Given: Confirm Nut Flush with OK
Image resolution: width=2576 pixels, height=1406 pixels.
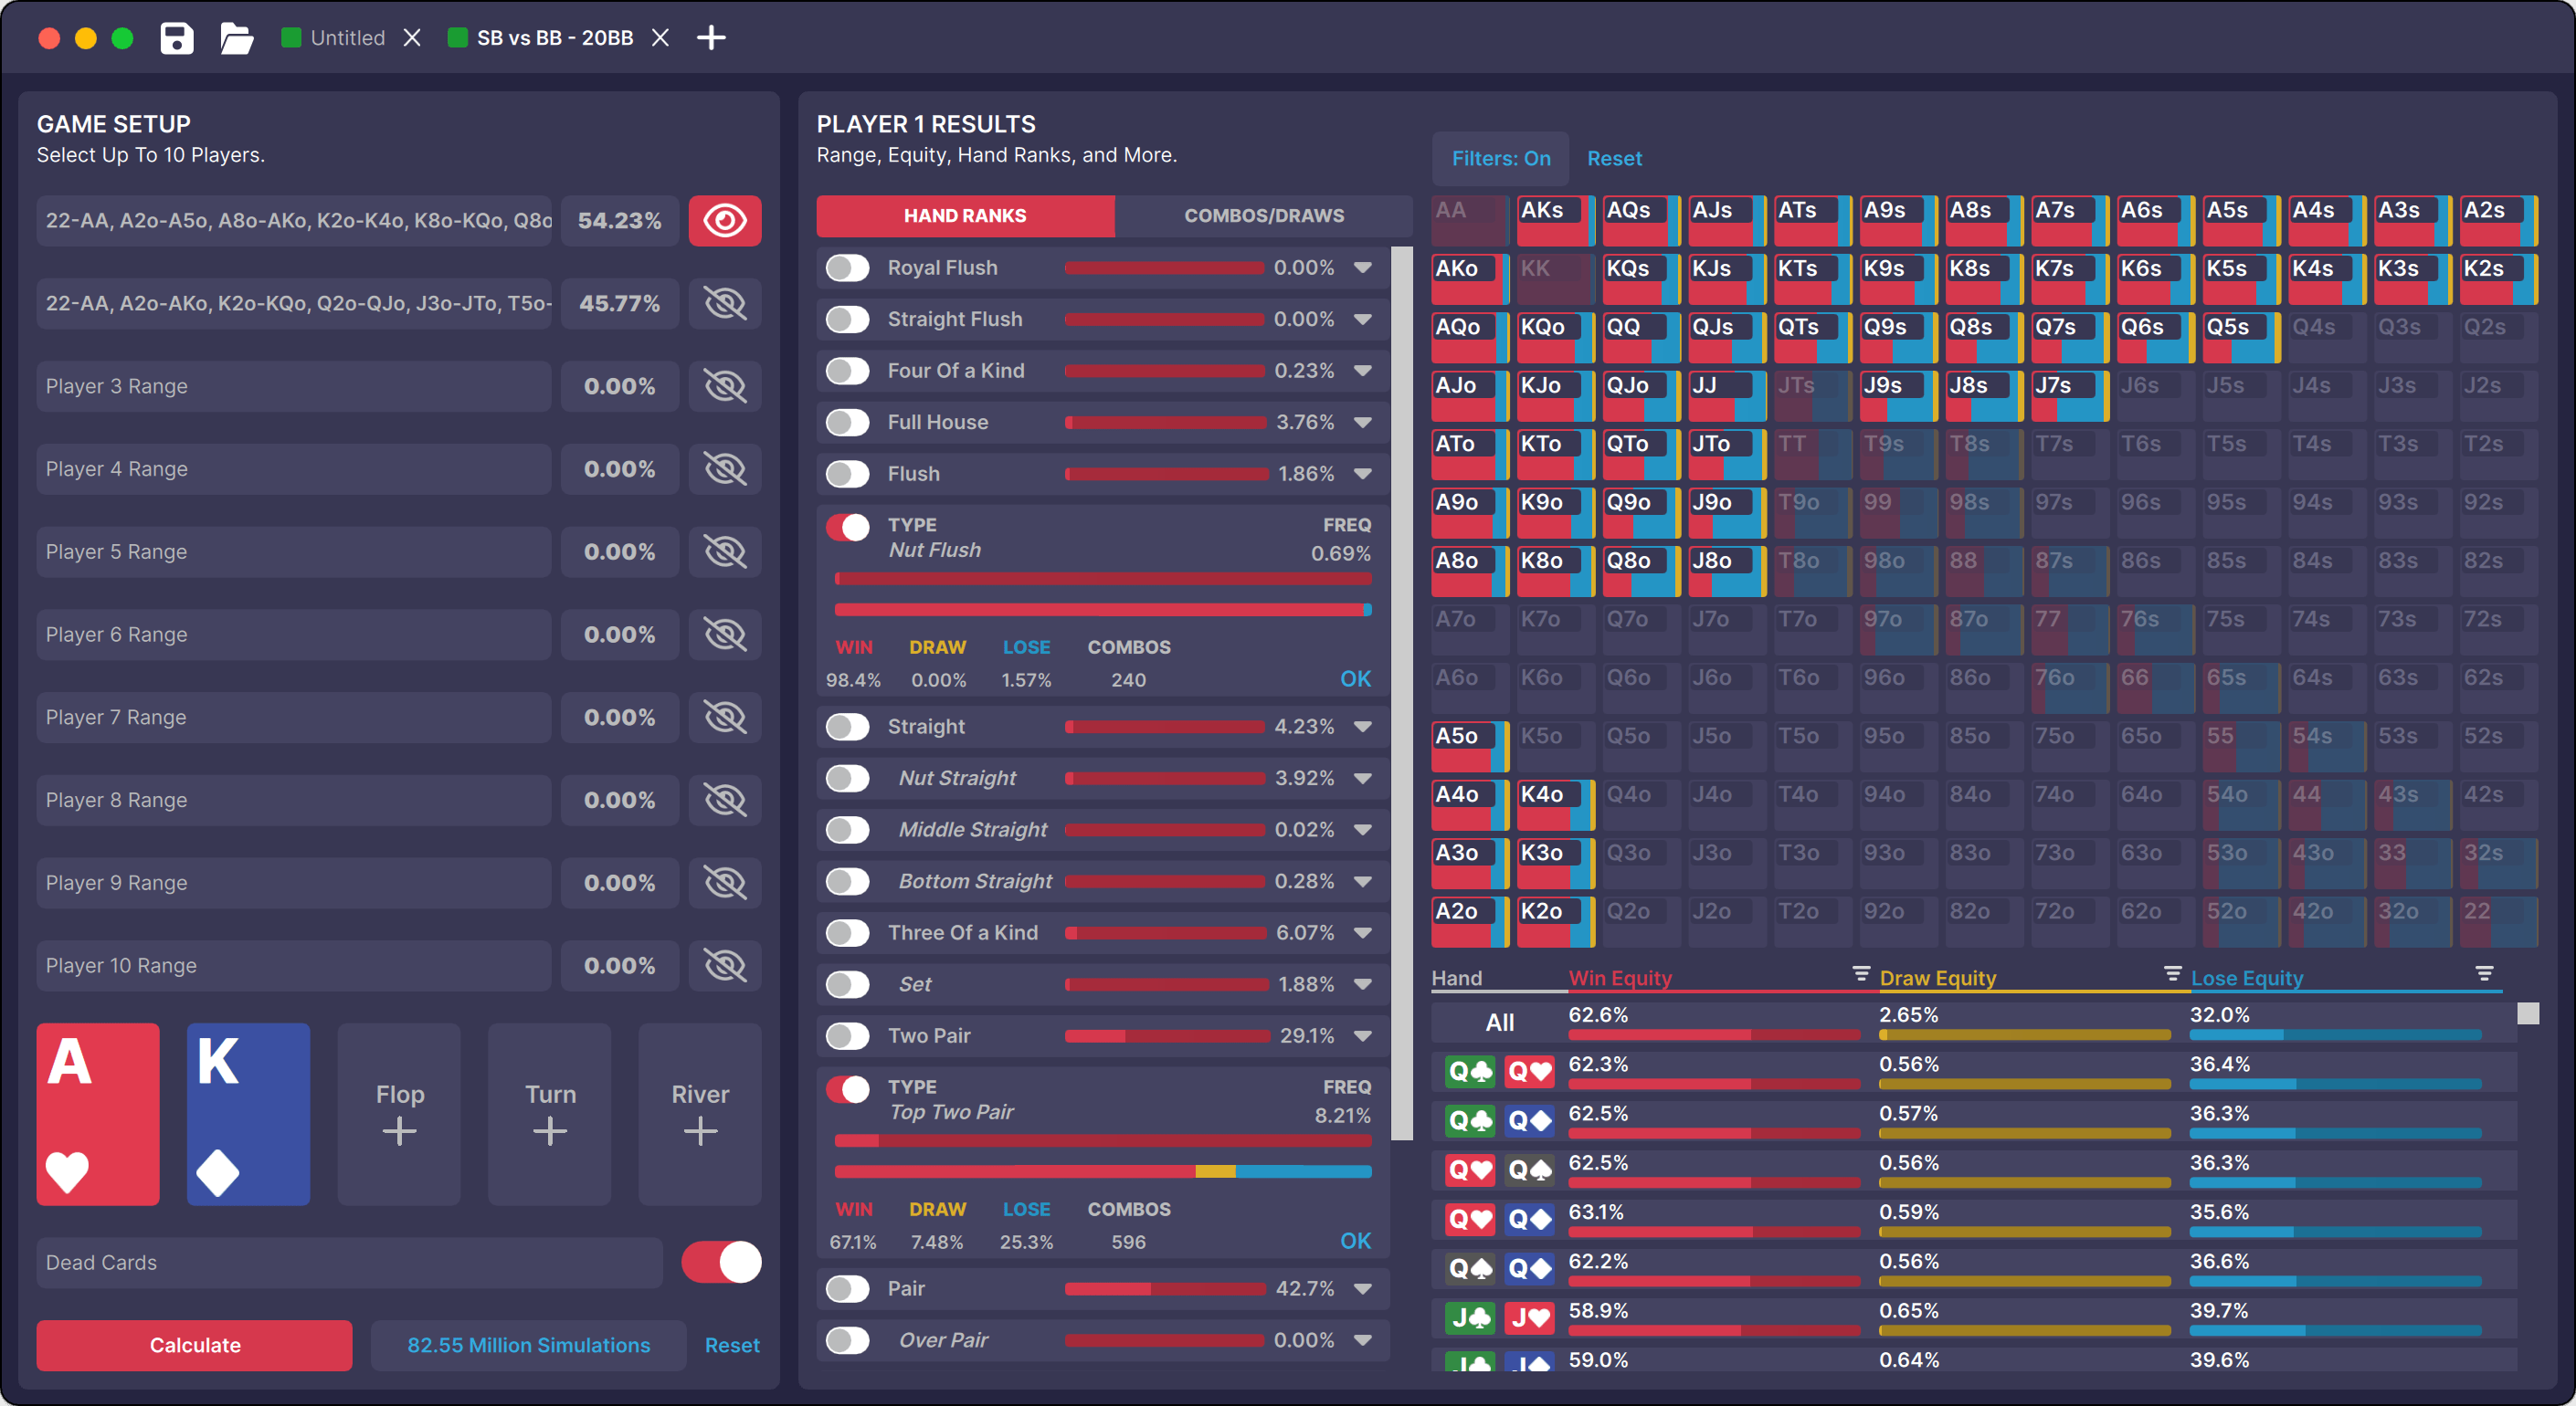Looking at the screenshot, I should (1355, 679).
